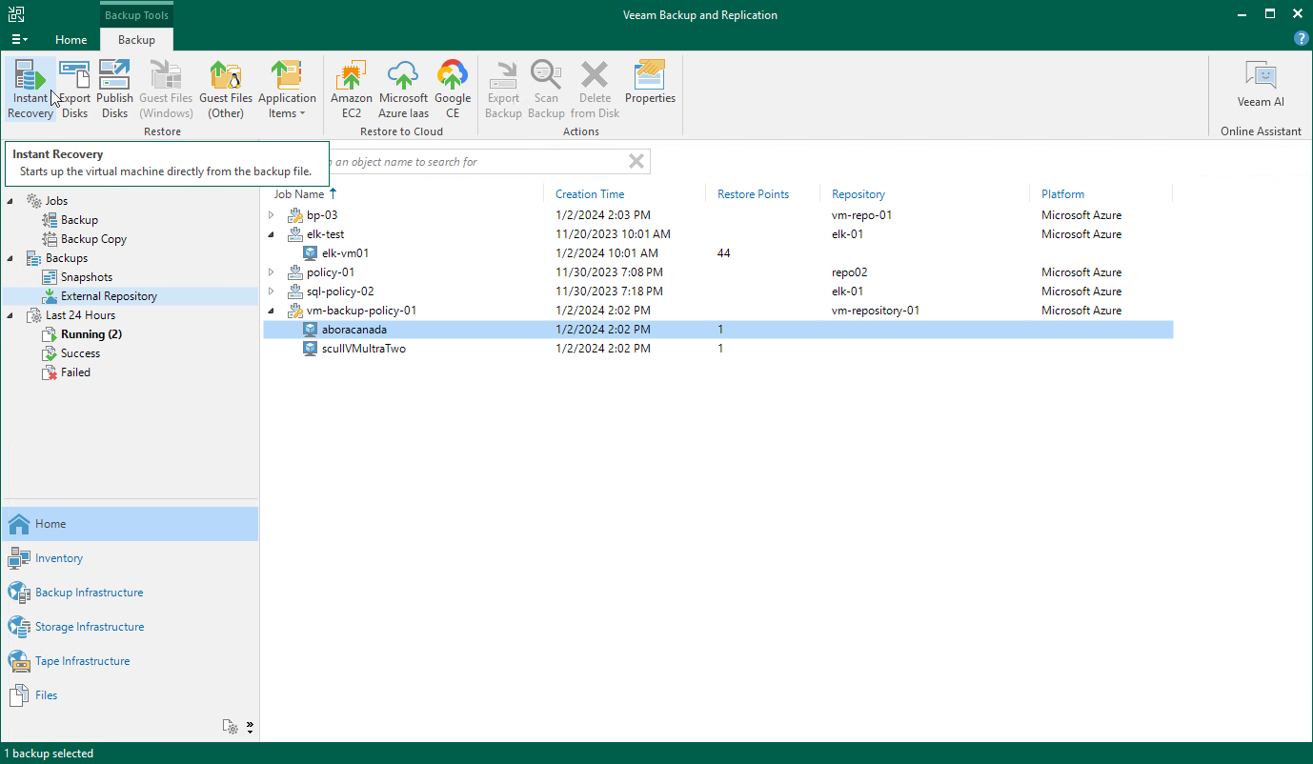Click the repo02 repository cell
Screen dimensions: 1313x764
[849, 272]
